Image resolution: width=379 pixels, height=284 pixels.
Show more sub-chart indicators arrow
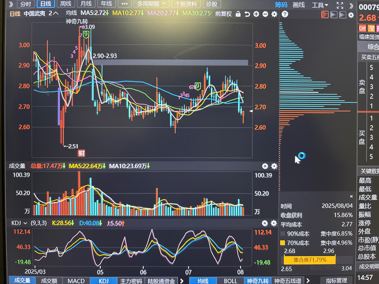pyautogui.click(x=182, y=281)
